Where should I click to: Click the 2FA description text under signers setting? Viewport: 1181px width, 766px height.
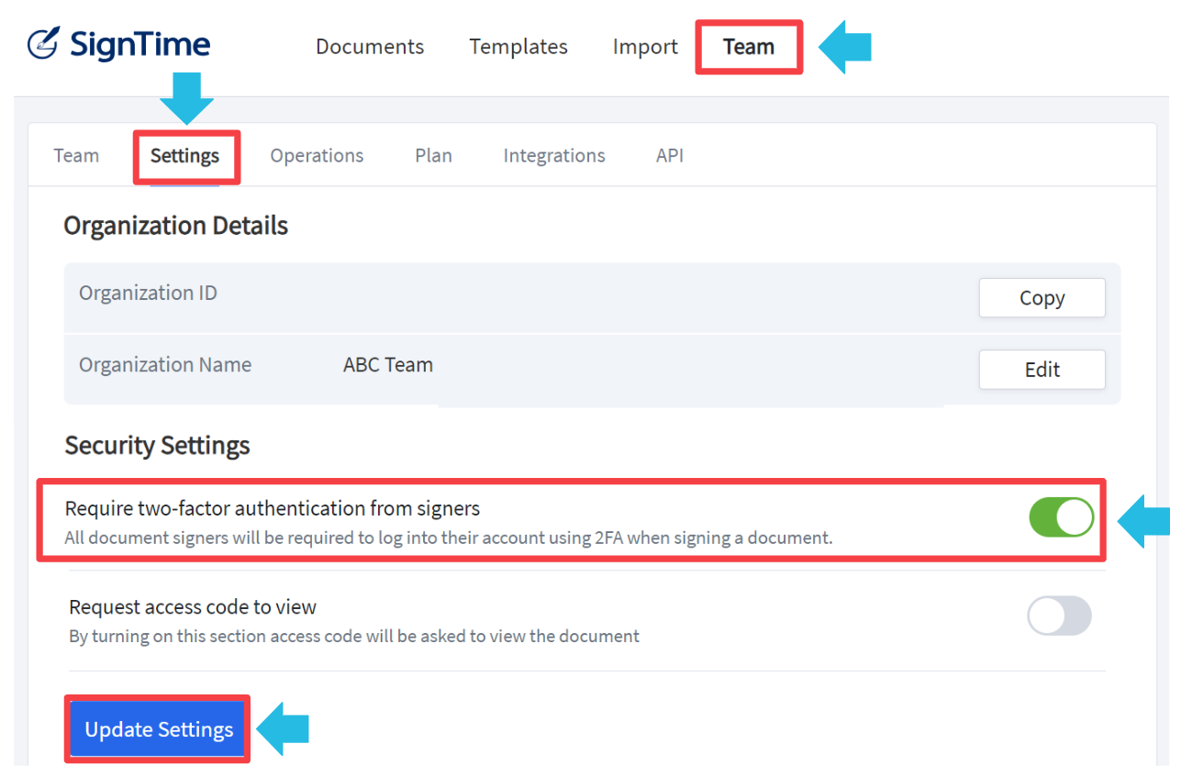click(449, 538)
